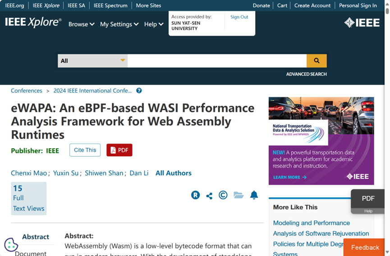The height and width of the screenshot is (256, 390).
Task: Open the cookie preferences icon
Action: [11, 245]
